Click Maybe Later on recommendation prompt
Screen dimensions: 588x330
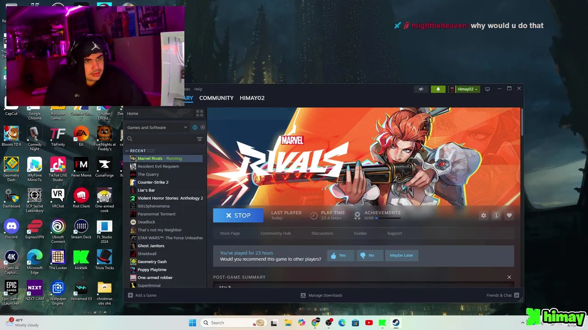pos(401,255)
